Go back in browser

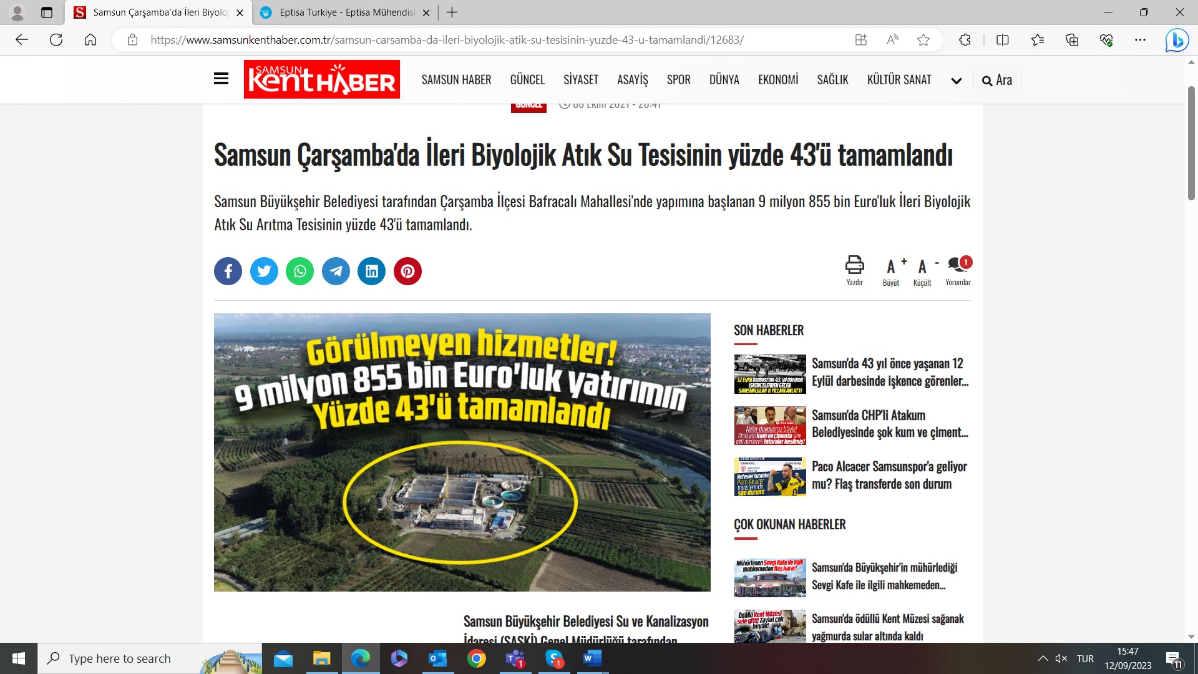click(x=22, y=40)
